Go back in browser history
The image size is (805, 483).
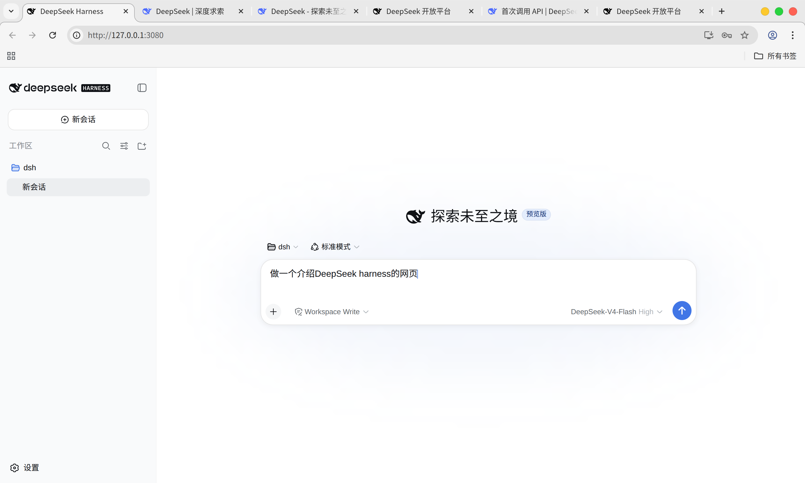(x=12, y=35)
